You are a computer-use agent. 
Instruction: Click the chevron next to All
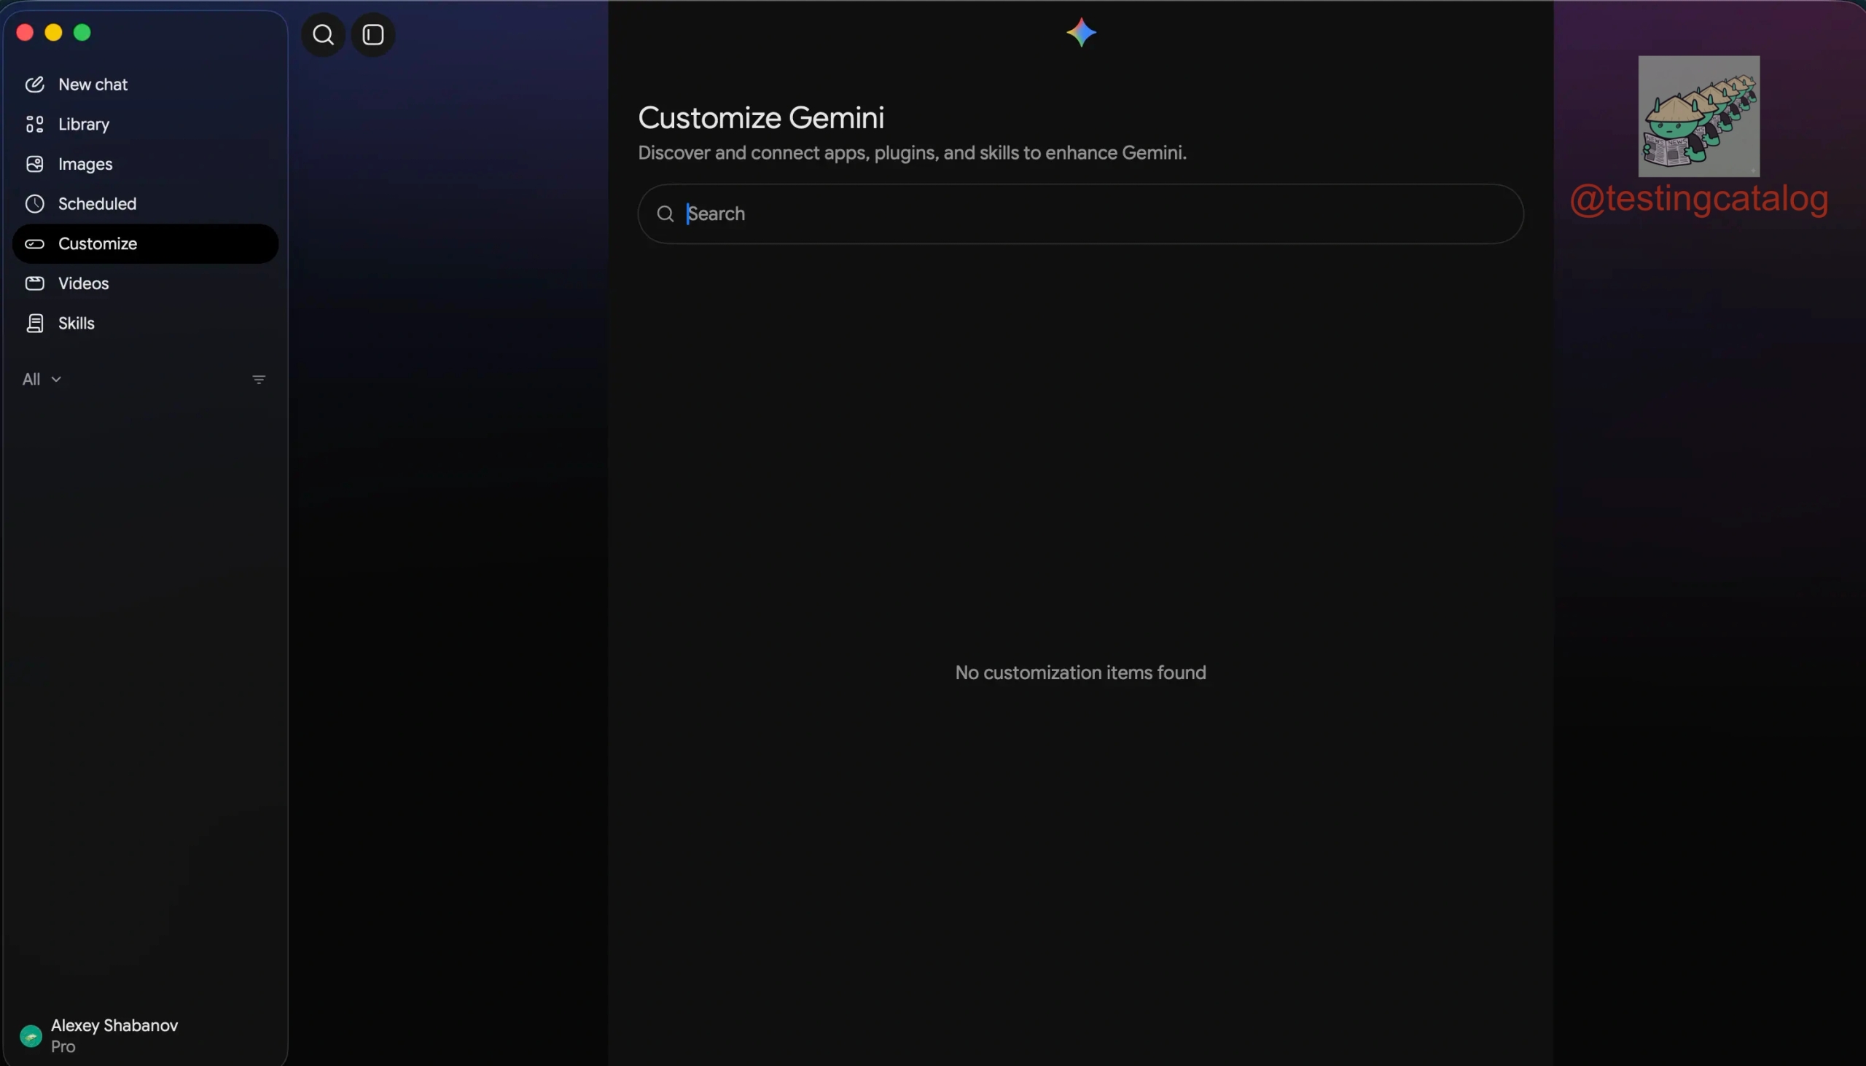55,379
